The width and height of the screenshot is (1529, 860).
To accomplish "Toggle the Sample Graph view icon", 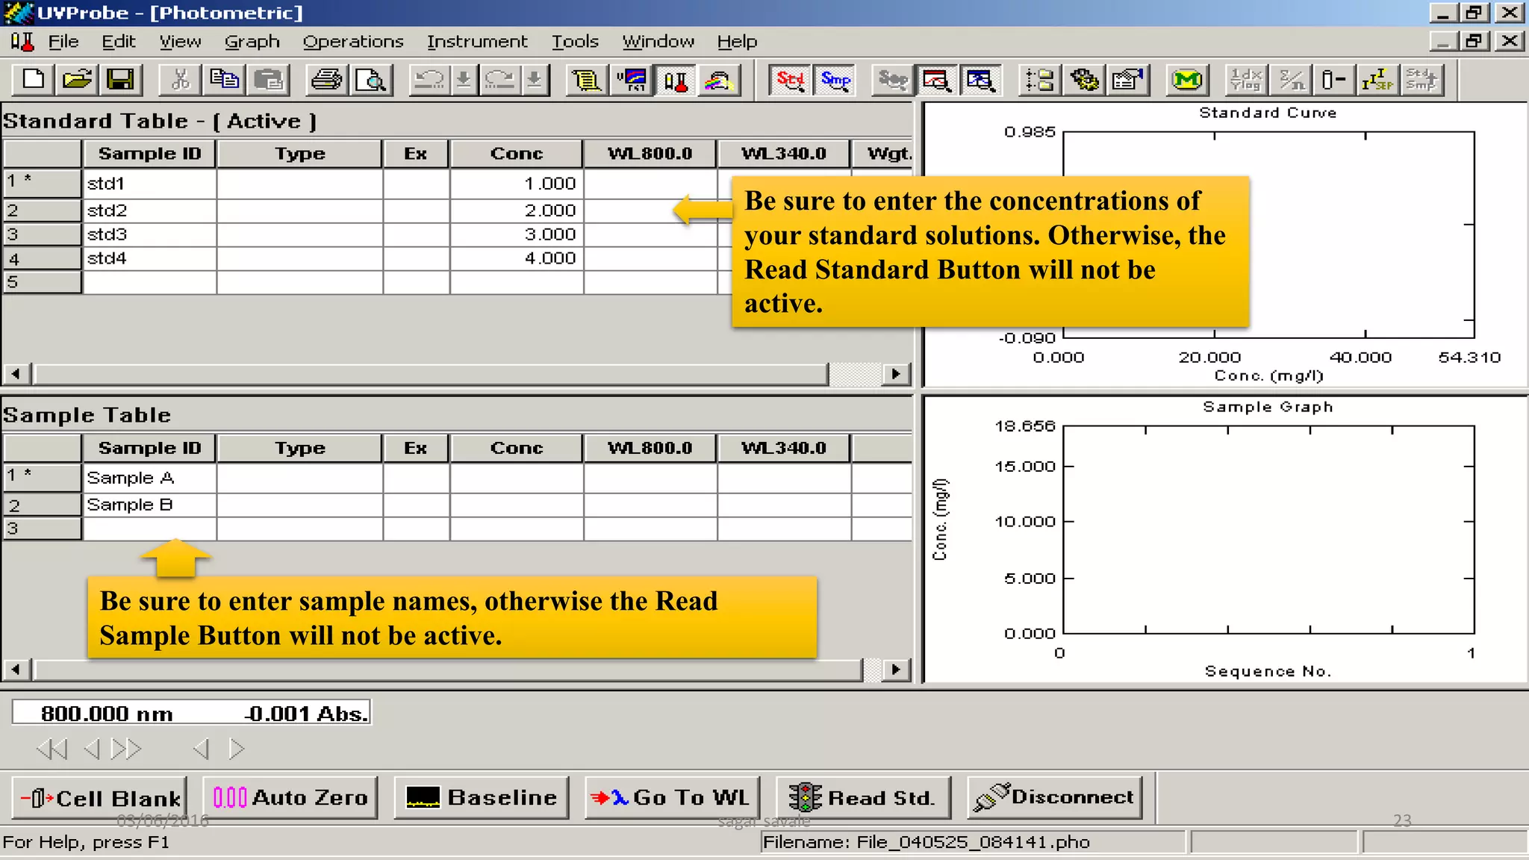I will tap(980, 80).
